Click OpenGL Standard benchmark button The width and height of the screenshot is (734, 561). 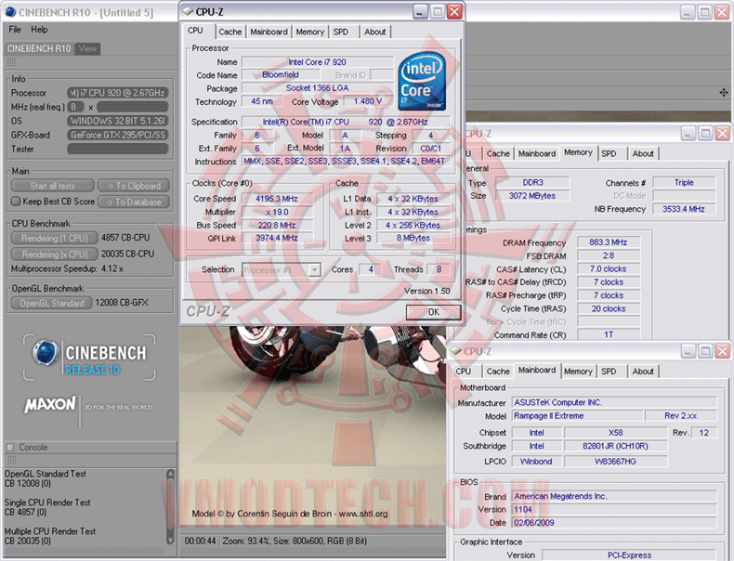(x=51, y=303)
